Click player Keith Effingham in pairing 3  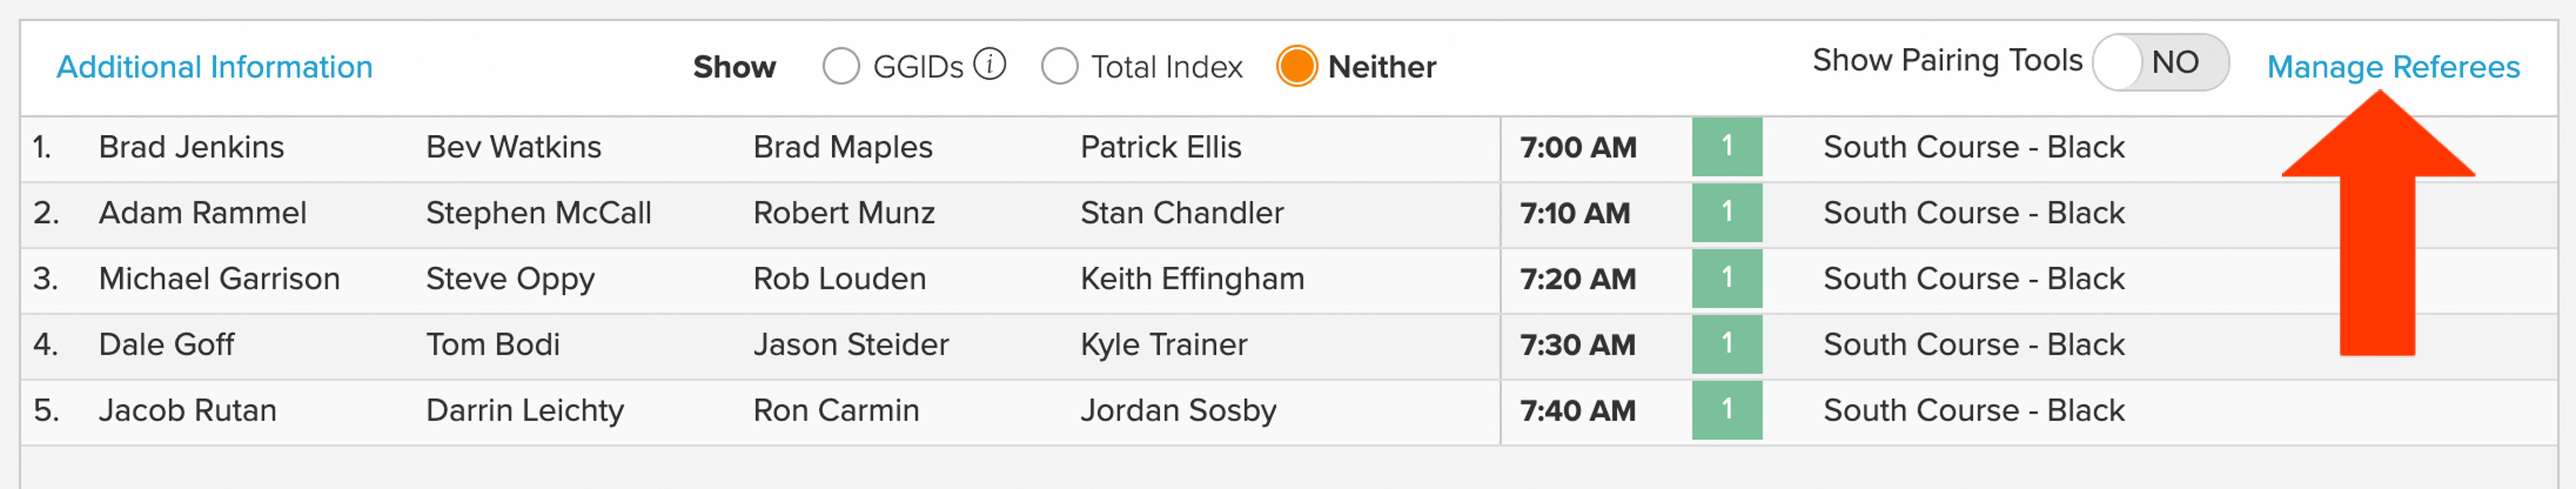click(x=1192, y=279)
